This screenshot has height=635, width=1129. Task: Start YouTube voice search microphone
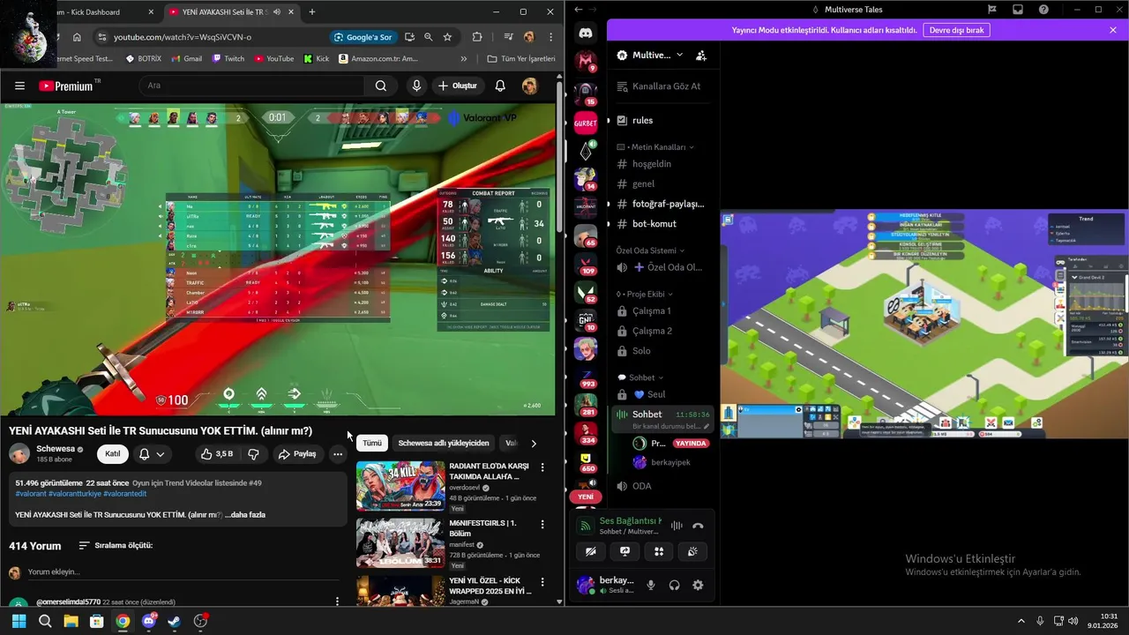pos(416,86)
